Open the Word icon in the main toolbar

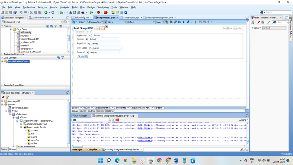pos(126,12)
